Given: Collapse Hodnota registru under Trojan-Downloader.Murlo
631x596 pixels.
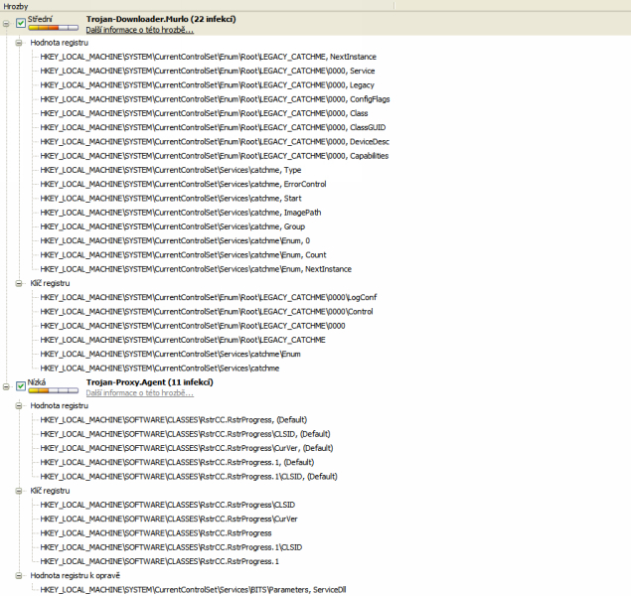Looking at the screenshot, I should tap(19, 43).
